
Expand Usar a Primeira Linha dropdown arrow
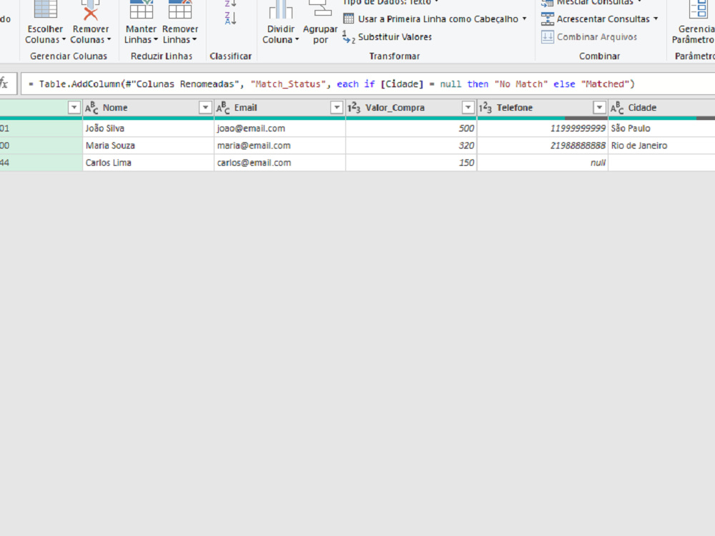(524, 19)
